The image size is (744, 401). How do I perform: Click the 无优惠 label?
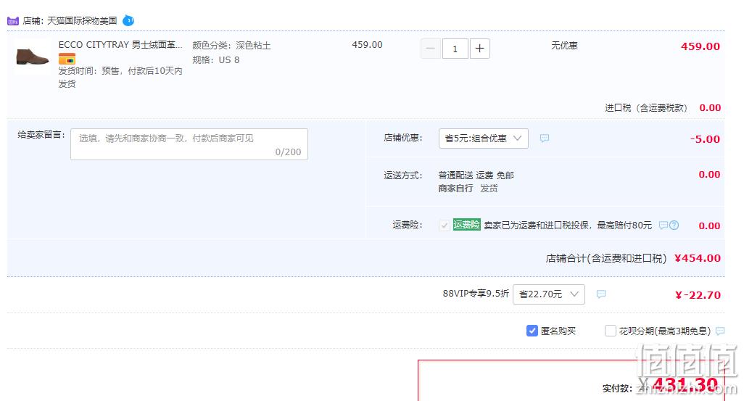[564, 46]
